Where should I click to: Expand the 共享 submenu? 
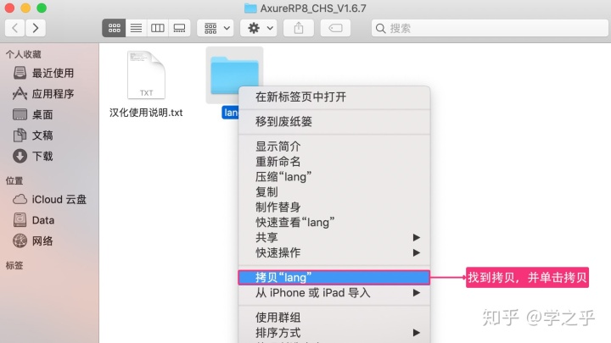coord(334,237)
